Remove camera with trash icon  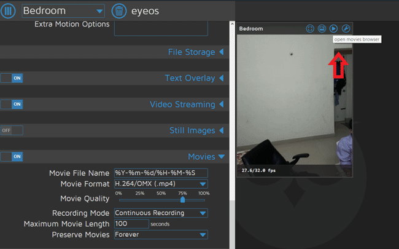(x=119, y=11)
